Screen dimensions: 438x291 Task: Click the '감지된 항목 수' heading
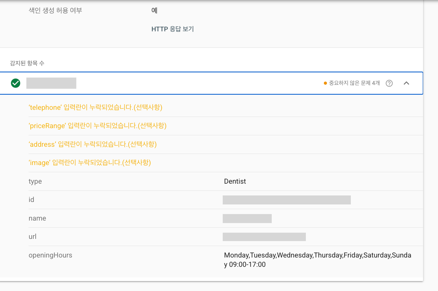(x=27, y=63)
